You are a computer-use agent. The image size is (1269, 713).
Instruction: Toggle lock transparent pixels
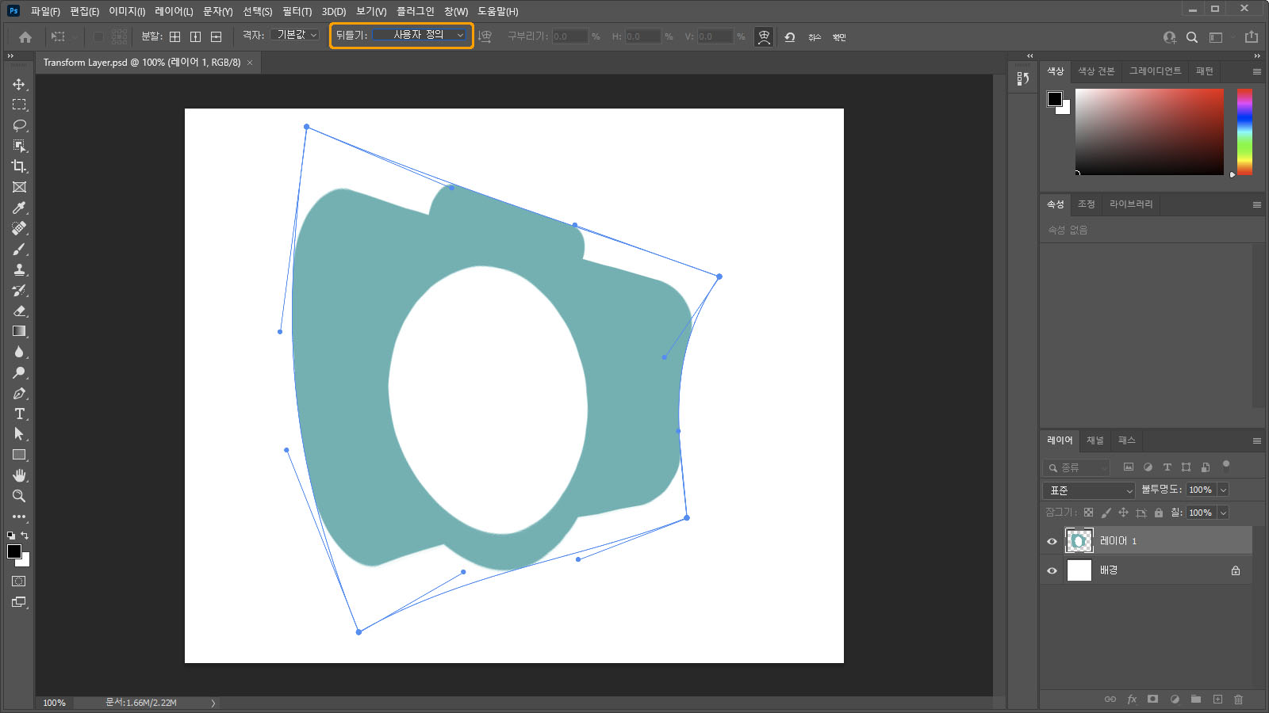click(x=1088, y=513)
